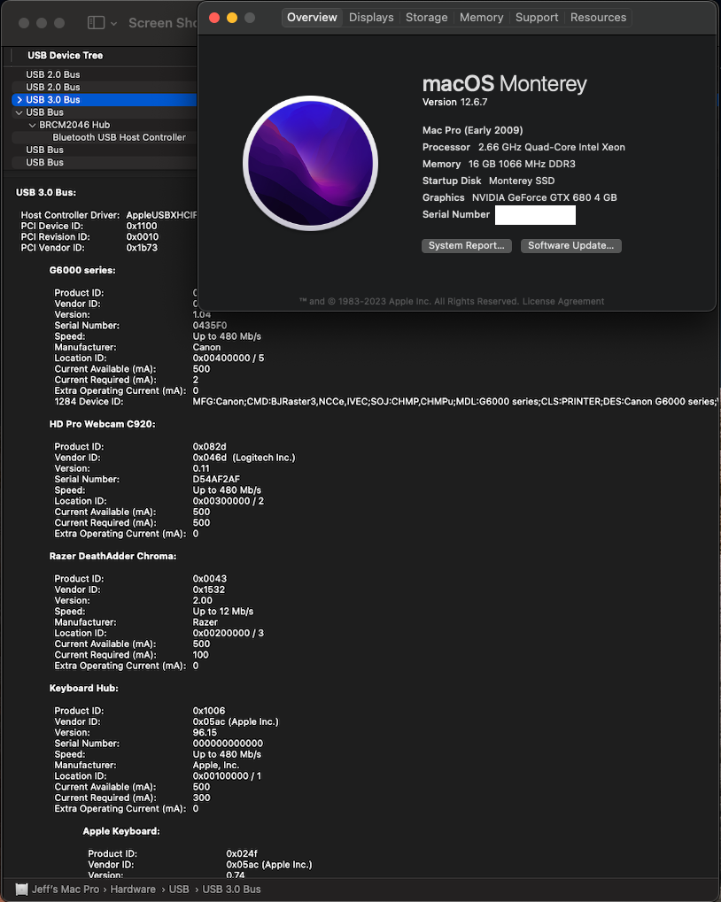Open System Report from About This Mac
Screen dimensions: 721x902
click(x=466, y=245)
